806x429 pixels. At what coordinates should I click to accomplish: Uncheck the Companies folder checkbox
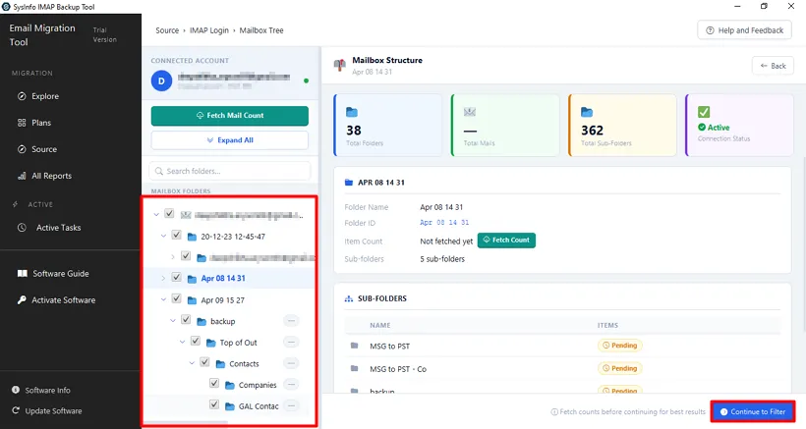coord(214,383)
